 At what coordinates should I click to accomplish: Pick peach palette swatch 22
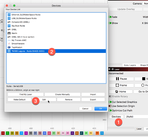pos(58,133)
